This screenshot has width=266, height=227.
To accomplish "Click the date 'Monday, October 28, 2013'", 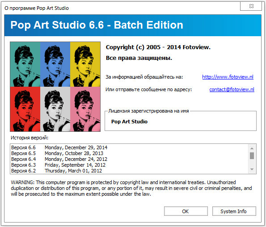I will pos(74,153).
